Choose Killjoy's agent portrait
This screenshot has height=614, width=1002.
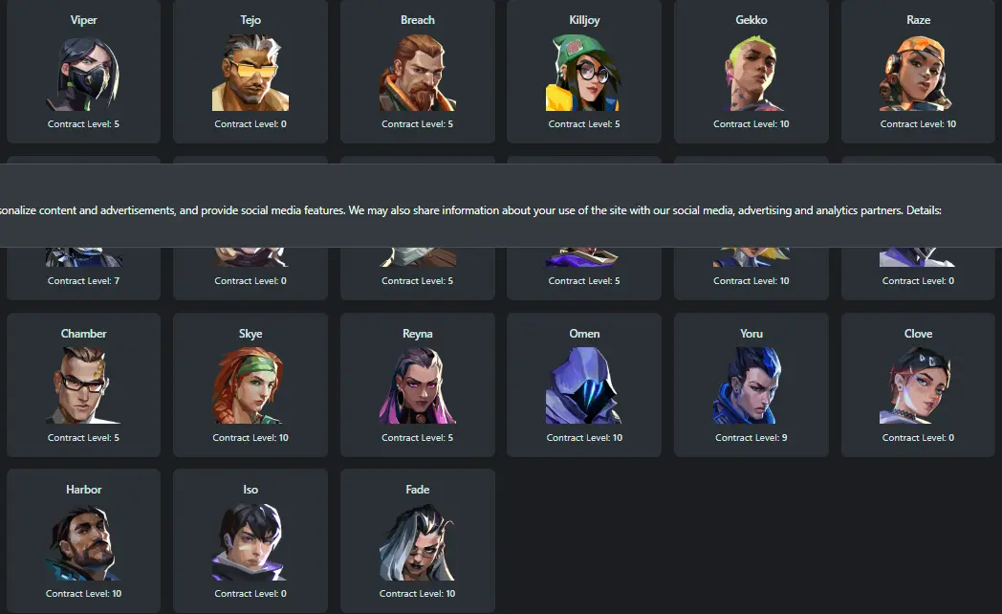pyautogui.click(x=584, y=73)
